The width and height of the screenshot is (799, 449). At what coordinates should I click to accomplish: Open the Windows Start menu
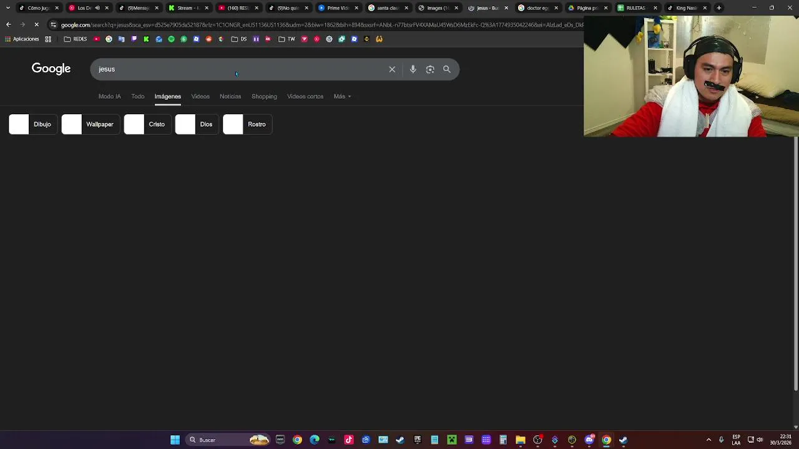point(175,440)
